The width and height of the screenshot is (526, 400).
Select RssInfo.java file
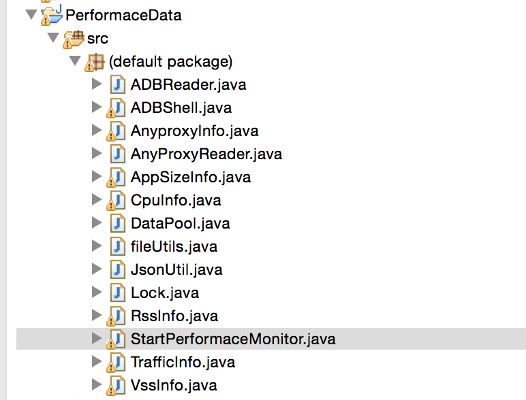click(174, 316)
